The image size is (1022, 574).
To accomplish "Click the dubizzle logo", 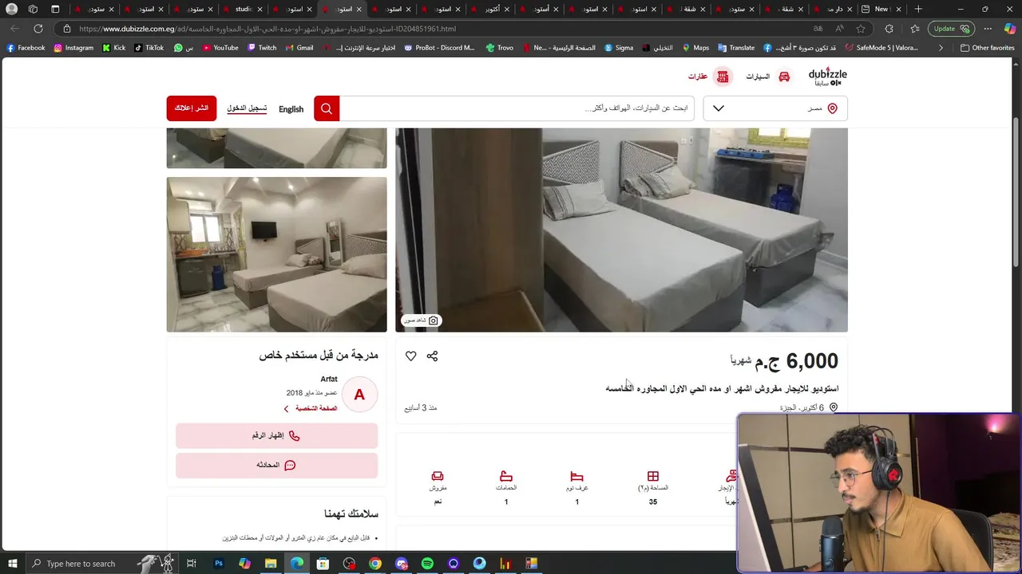I will (x=827, y=77).
